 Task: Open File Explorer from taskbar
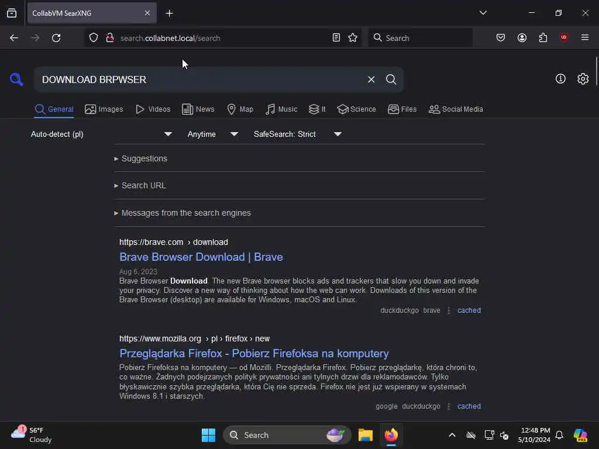[x=365, y=435]
